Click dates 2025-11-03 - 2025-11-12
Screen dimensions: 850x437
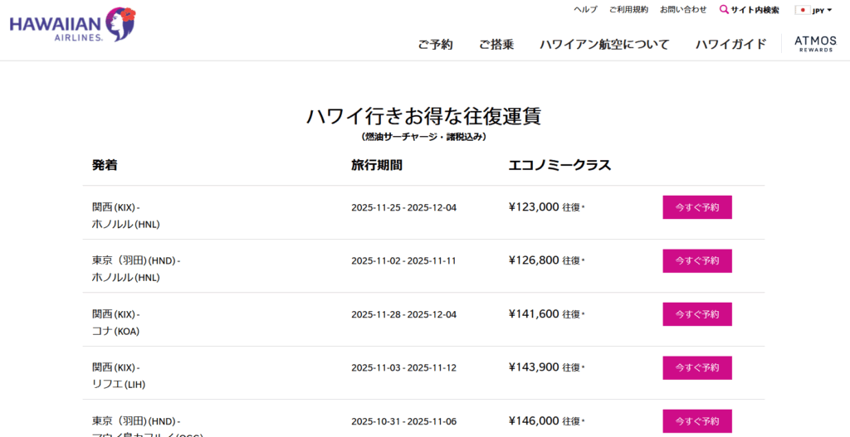[x=404, y=367]
